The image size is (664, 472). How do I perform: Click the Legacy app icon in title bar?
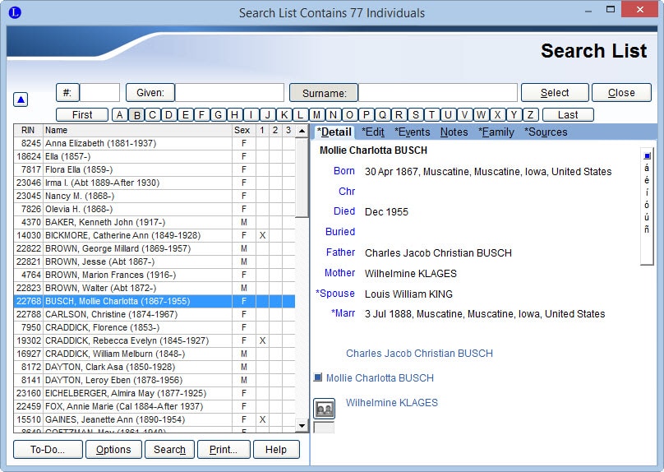pos(15,12)
